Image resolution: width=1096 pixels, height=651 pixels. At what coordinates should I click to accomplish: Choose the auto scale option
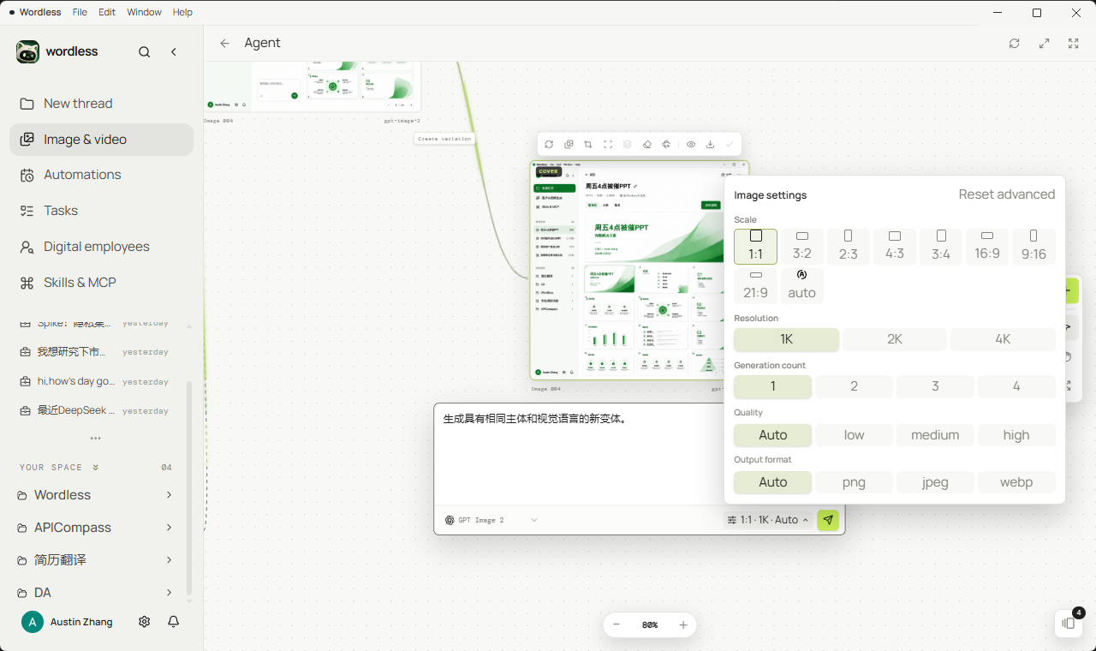pos(802,285)
